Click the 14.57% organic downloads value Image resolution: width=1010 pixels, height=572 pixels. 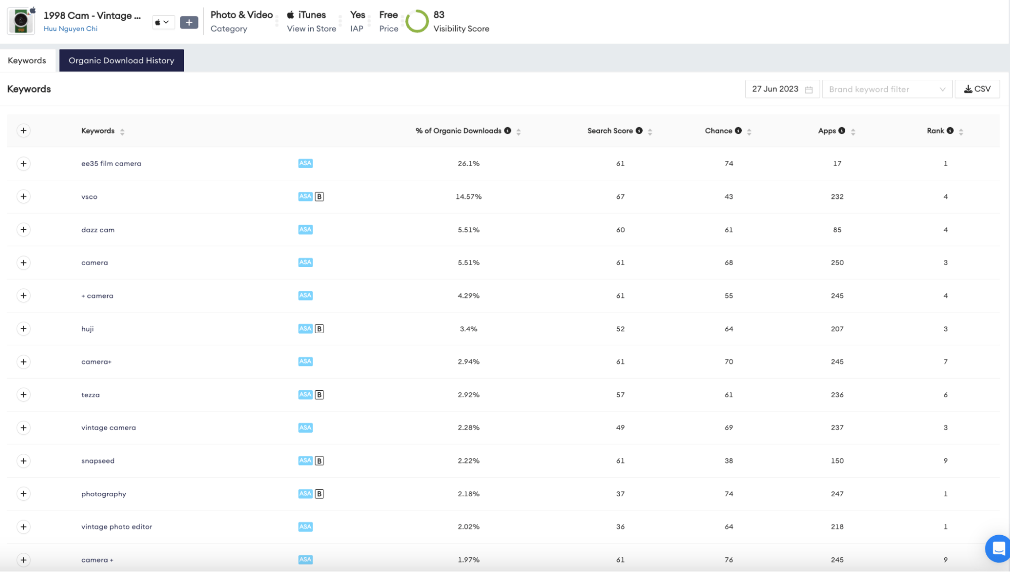tap(468, 197)
